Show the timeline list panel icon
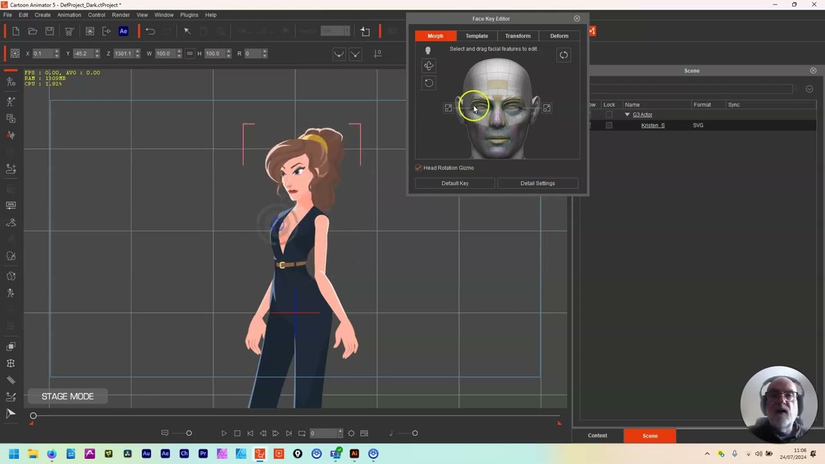The width and height of the screenshot is (825, 464). tap(364, 433)
